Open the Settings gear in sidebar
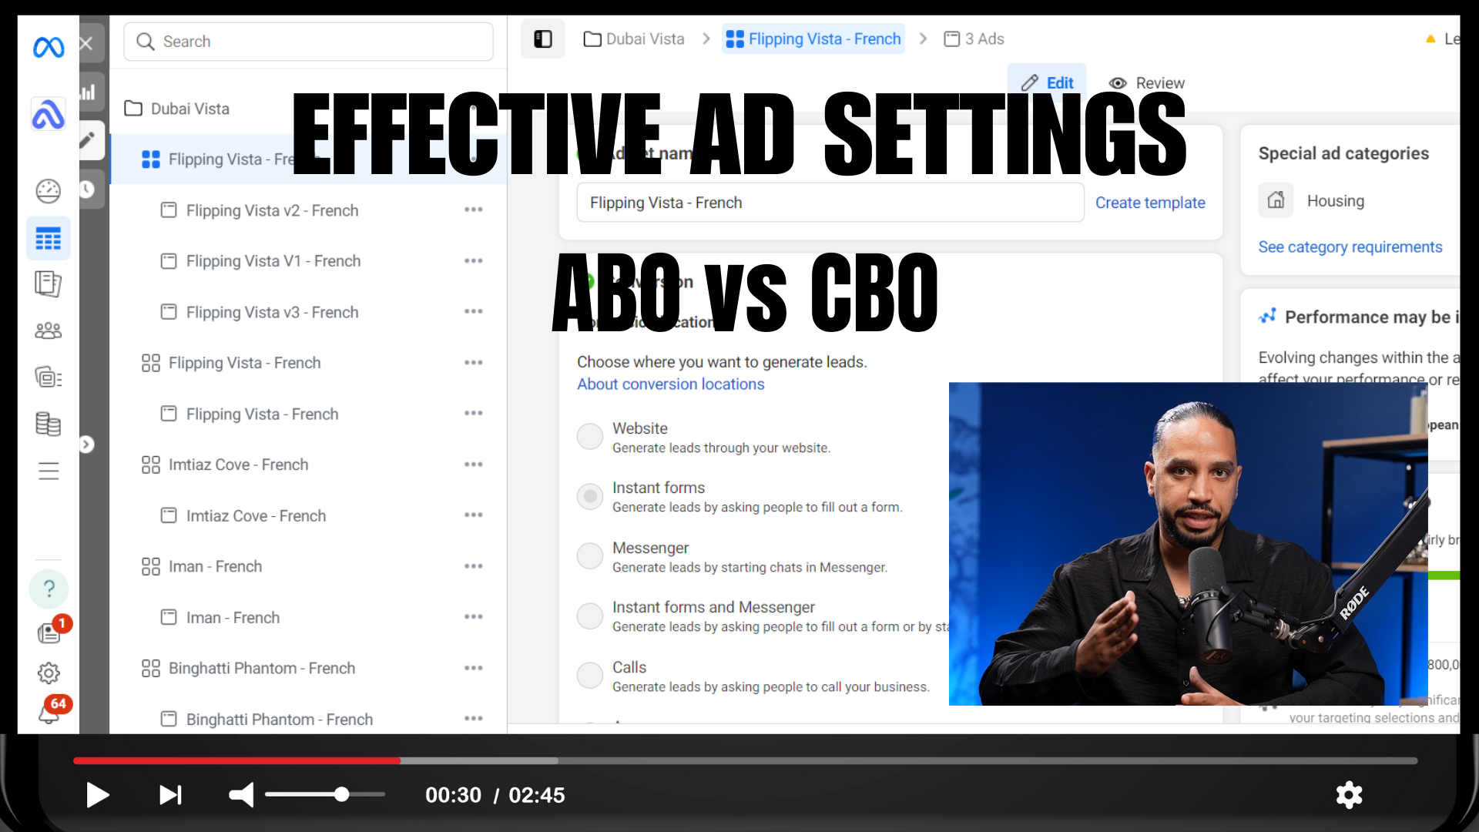 pyautogui.click(x=49, y=673)
